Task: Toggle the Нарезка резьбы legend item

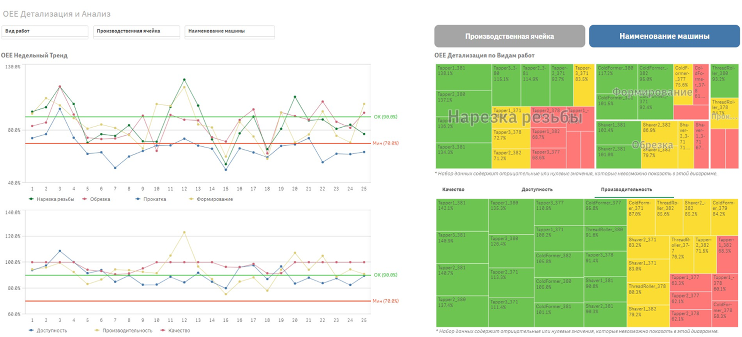Action: (x=52, y=199)
